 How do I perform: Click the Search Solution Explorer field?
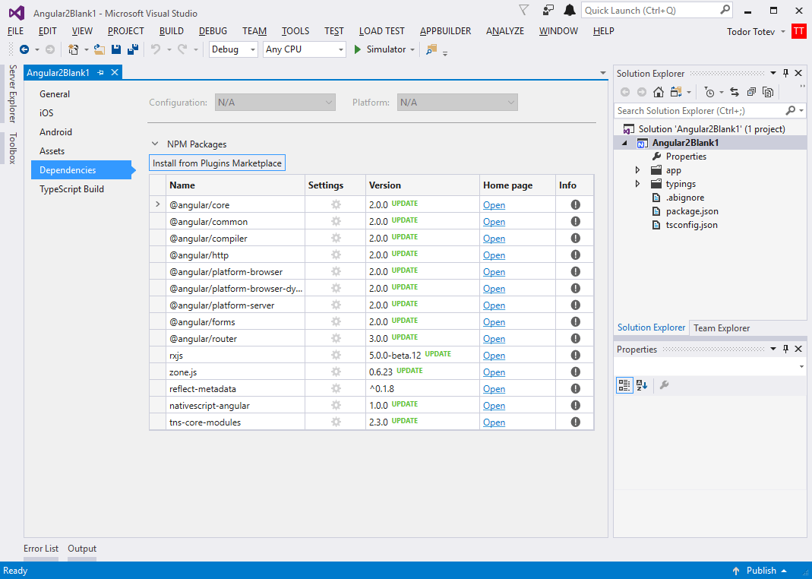point(710,111)
